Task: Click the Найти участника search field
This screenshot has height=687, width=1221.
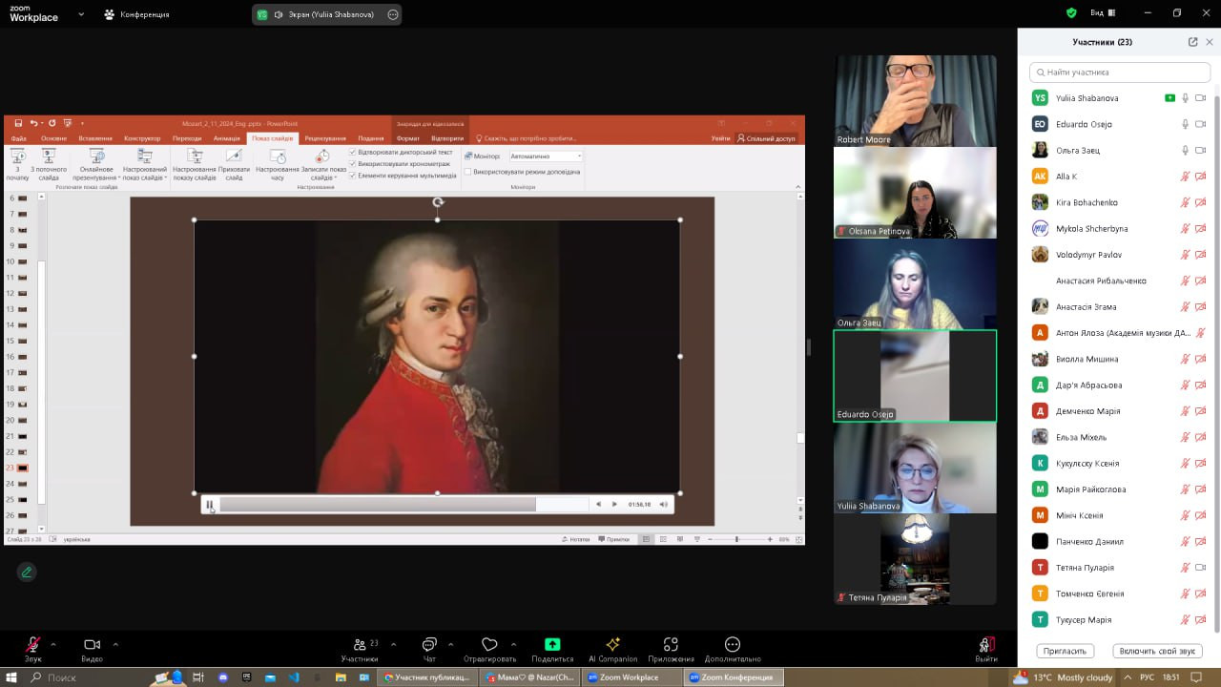Action: pos(1120,73)
